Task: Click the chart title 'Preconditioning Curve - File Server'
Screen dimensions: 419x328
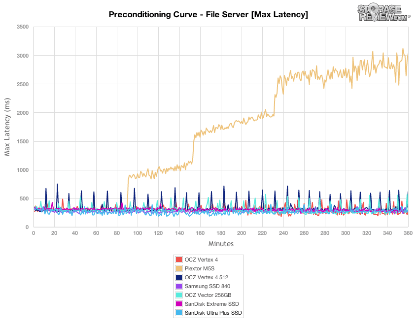Action: click(208, 14)
